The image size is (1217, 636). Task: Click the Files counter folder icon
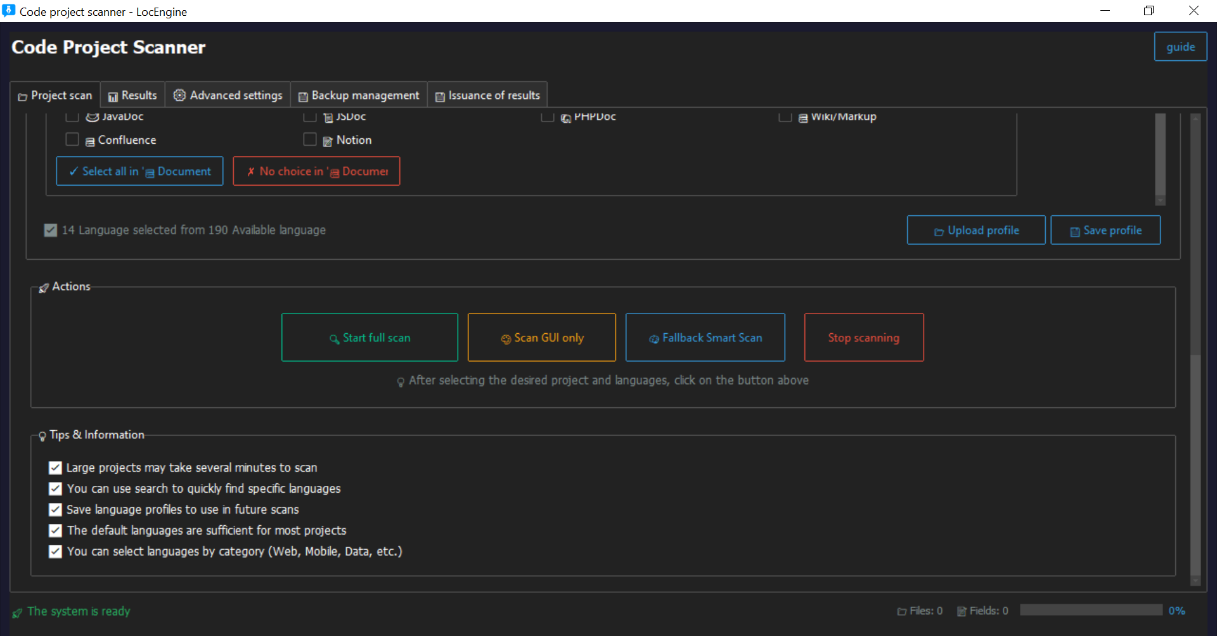point(901,611)
